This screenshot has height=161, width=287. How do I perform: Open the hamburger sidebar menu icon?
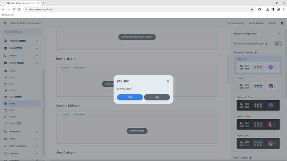click(5, 23)
